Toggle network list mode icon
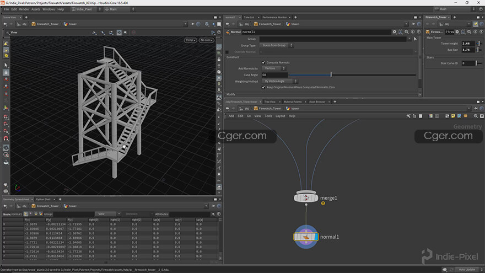The image size is (485, 273). 414,116
